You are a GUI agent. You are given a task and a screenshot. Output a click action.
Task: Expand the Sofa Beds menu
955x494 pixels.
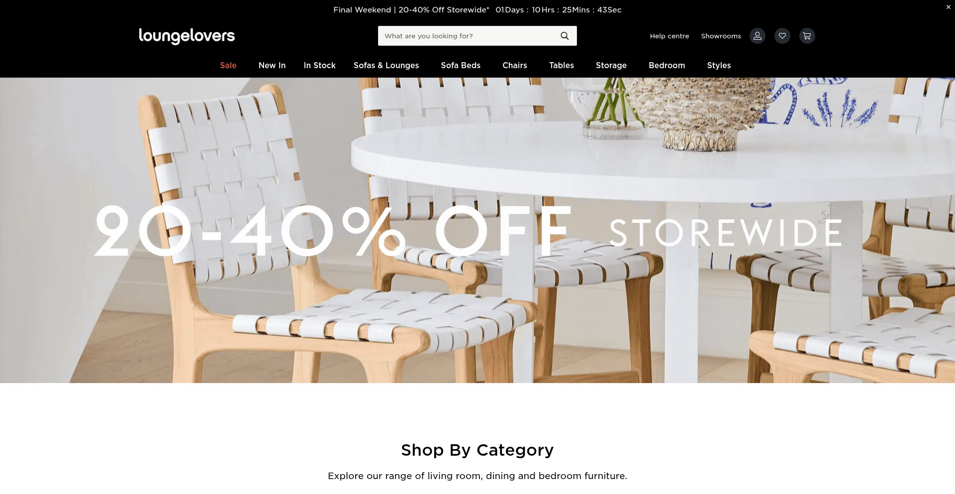(x=461, y=65)
